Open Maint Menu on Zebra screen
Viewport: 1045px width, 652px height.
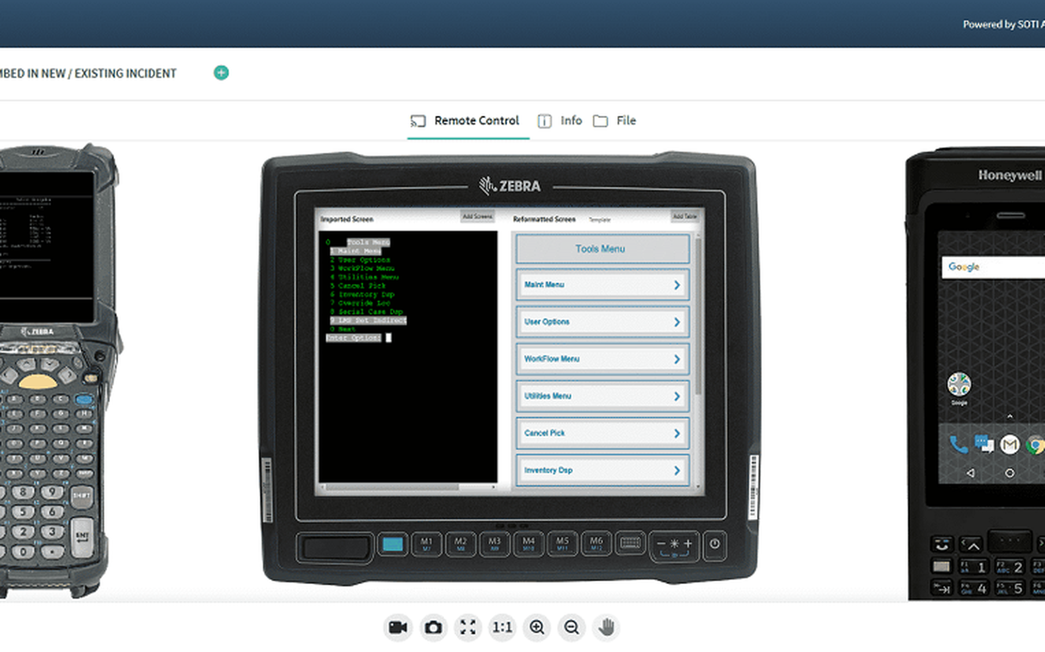click(x=603, y=285)
